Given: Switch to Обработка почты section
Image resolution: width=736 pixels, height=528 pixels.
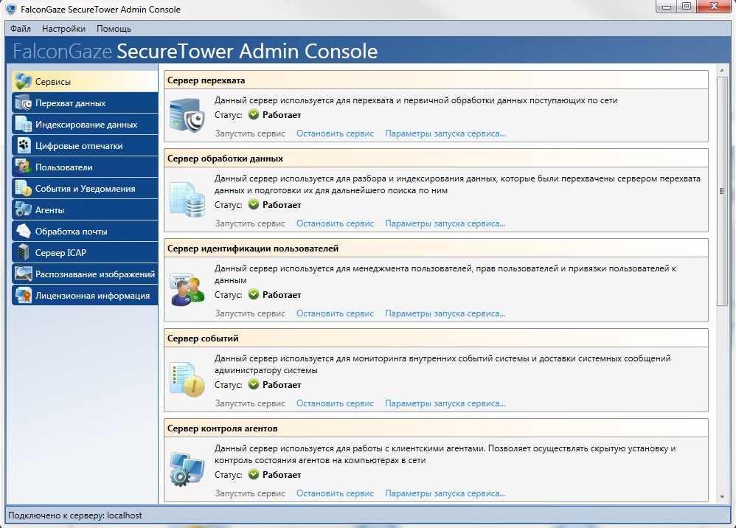Looking at the screenshot, I should [x=85, y=231].
